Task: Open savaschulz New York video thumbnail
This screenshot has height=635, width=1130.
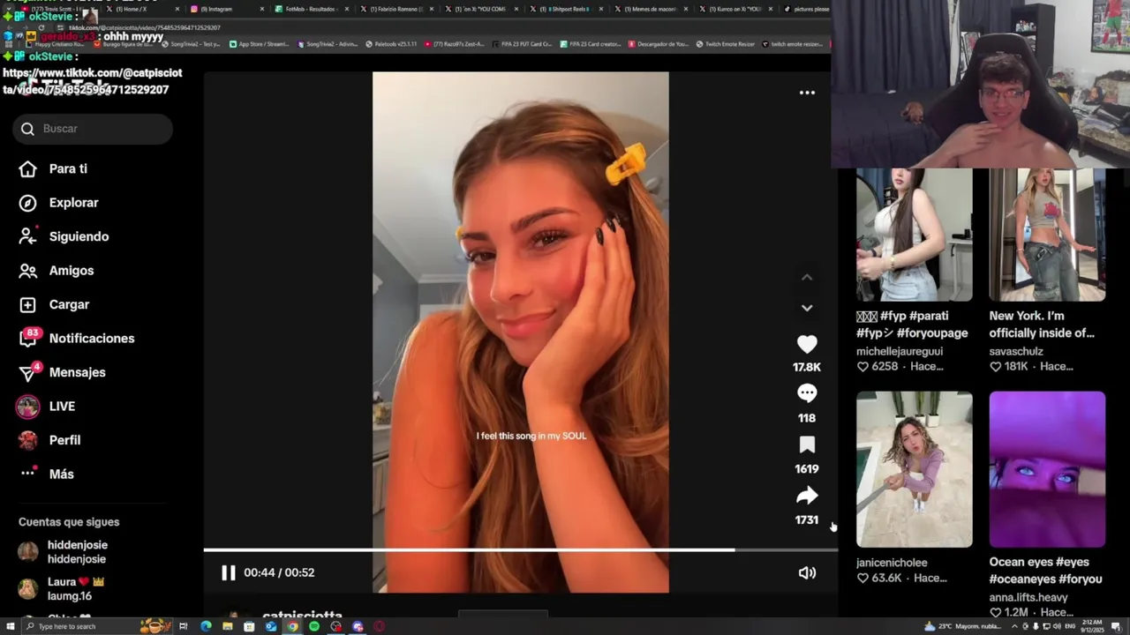Action: point(1047,235)
